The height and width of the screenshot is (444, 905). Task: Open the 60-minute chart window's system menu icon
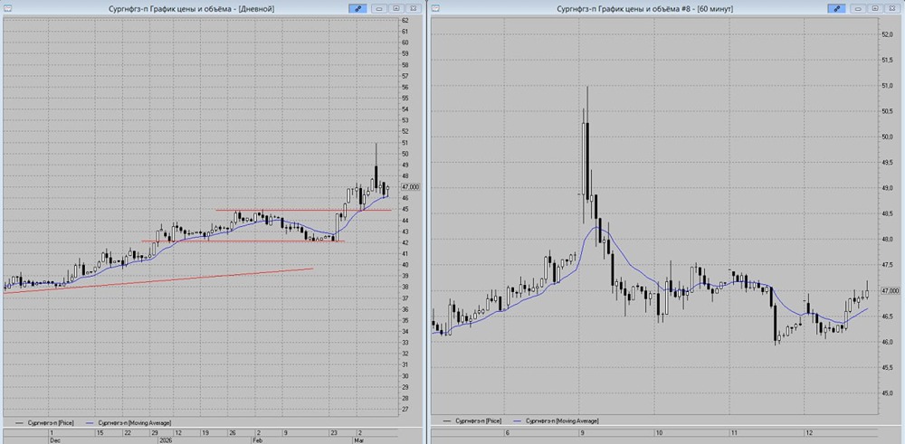(436, 9)
